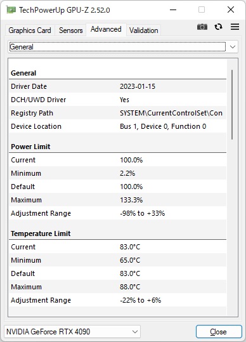Take a screenshot with the camera icon
Image resolution: width=246 pixels, height=342 pixels.
(202, 27)
